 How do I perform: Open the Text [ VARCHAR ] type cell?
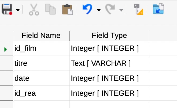click(x=109, y=63)
